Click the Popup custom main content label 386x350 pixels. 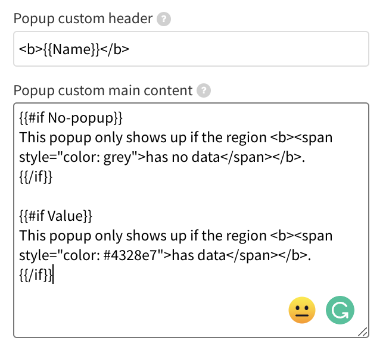coord(103,90)
